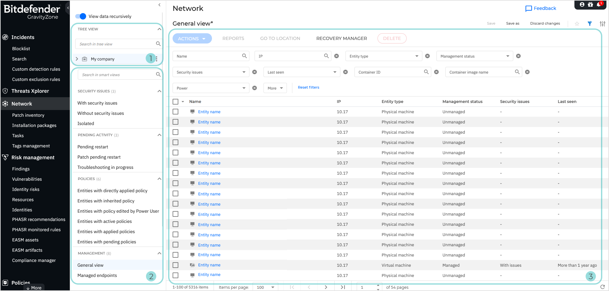Click the Feedback link
The height and width of the screenshot is (291, 609).
[540, 8]
